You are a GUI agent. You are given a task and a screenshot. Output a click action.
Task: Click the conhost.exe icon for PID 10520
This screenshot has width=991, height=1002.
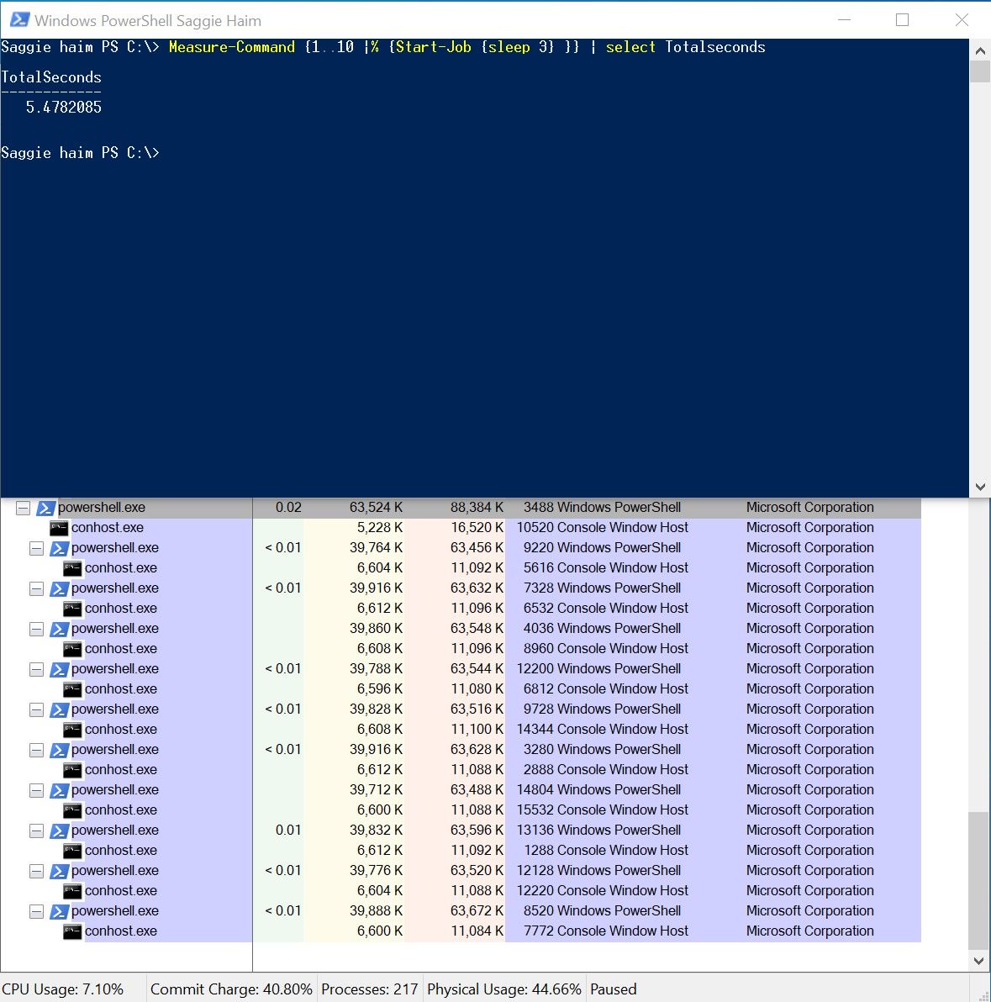[x=59, y=529]
